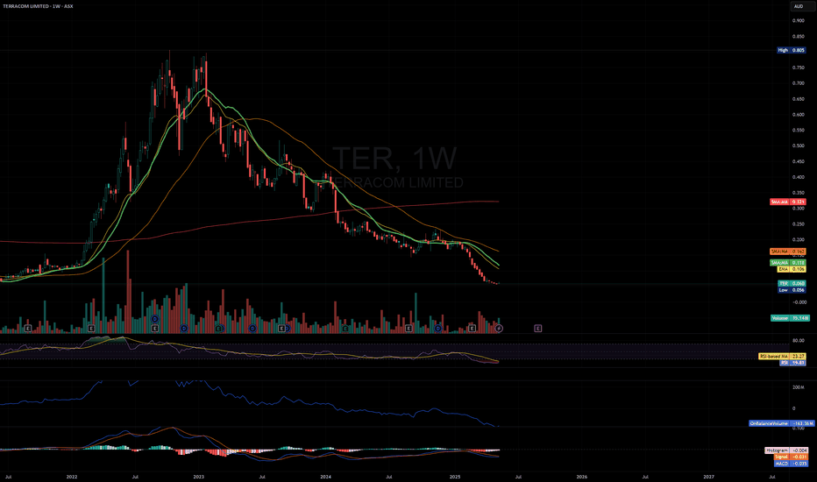The image size is (817, 482).
Task: Select the red SMA:MA 0.321 label
Action: [x=788, y=202]
